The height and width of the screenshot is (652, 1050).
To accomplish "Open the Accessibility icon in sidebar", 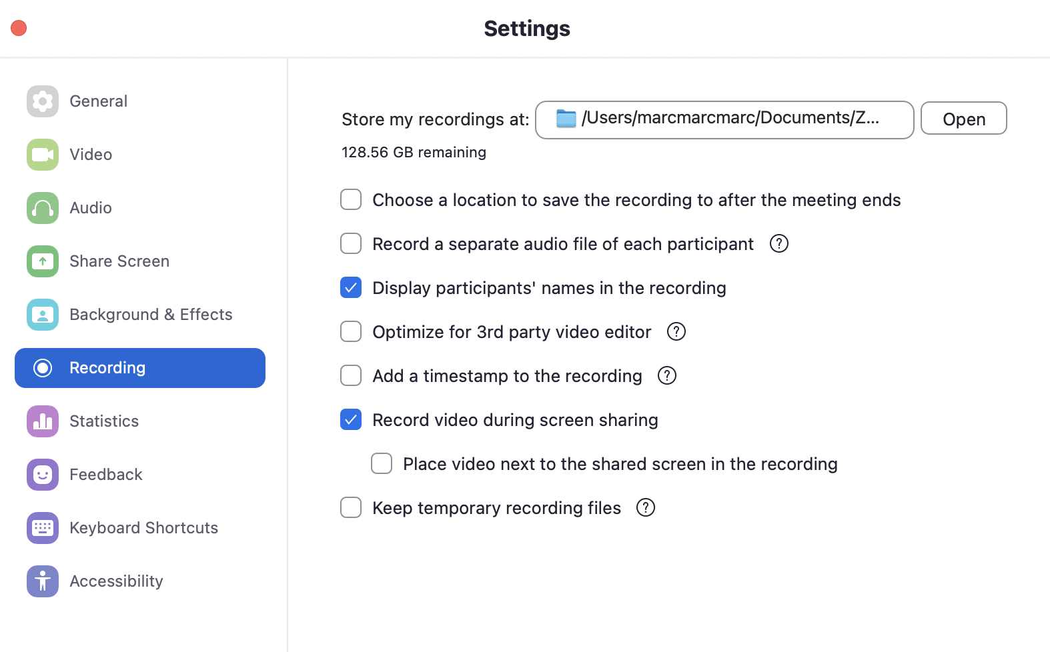I will coord(43,581).
